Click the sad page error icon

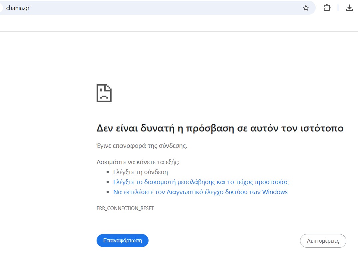104,93
